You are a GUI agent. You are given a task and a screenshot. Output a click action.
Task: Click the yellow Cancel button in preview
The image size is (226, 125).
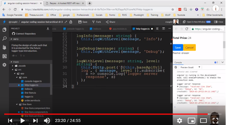click(189, 48)
